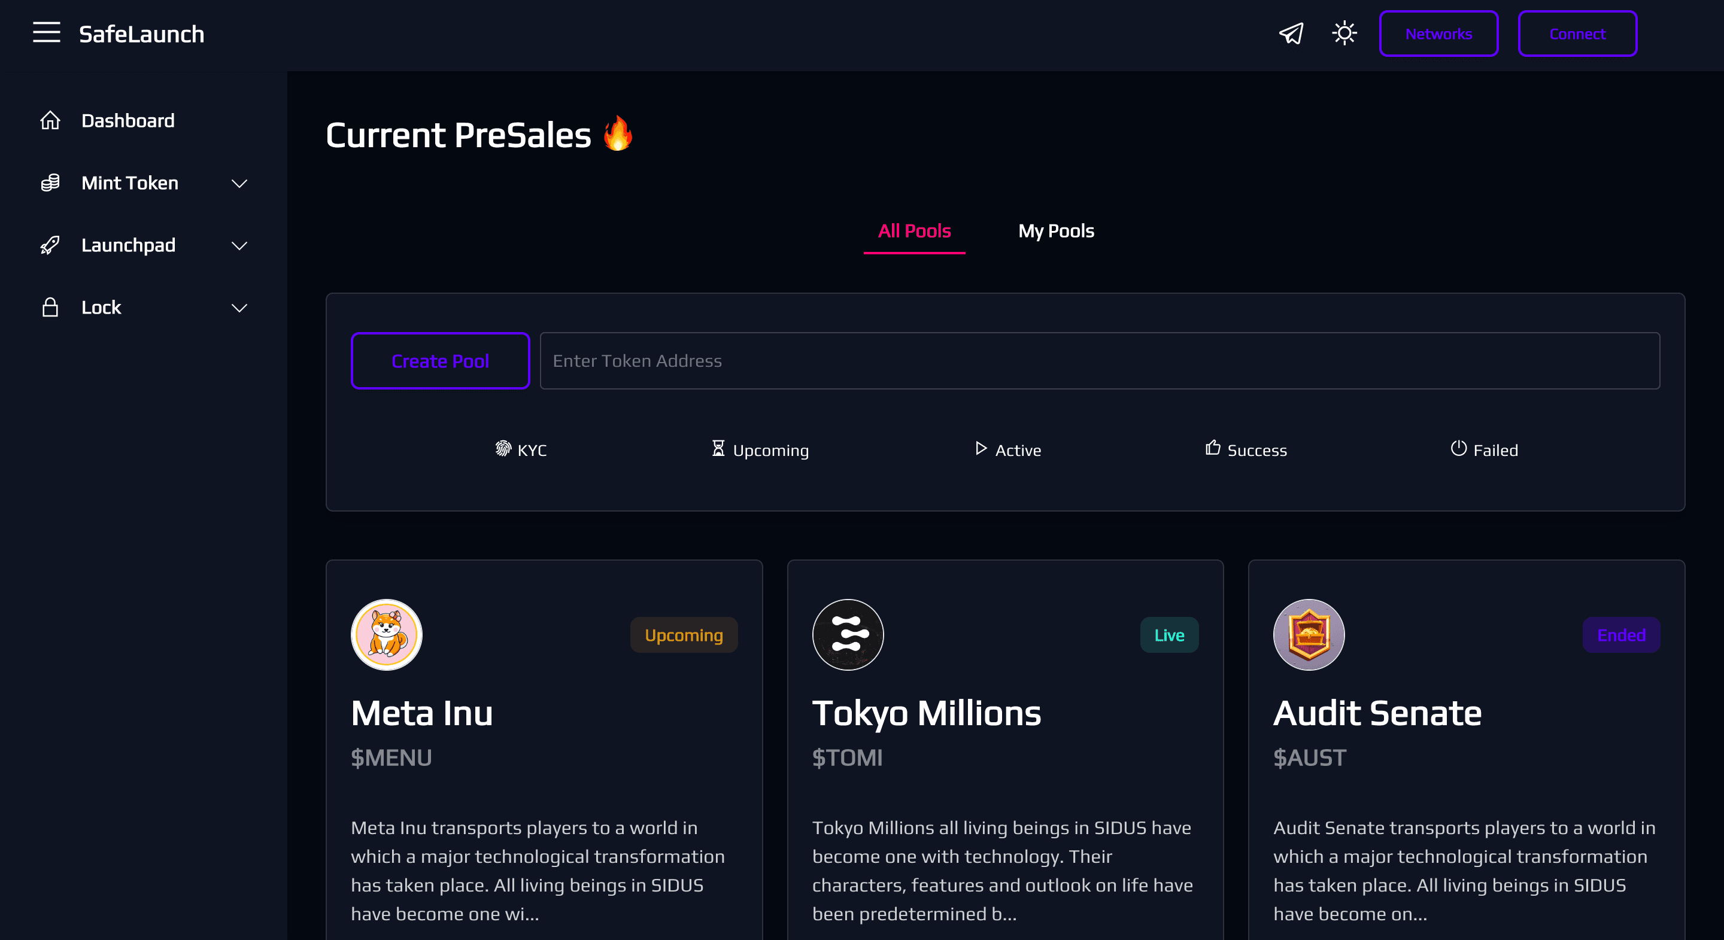The height and width of the screenshot is (940, 1724).
Task: Click the Create Pool button
Action: [441, 361]
